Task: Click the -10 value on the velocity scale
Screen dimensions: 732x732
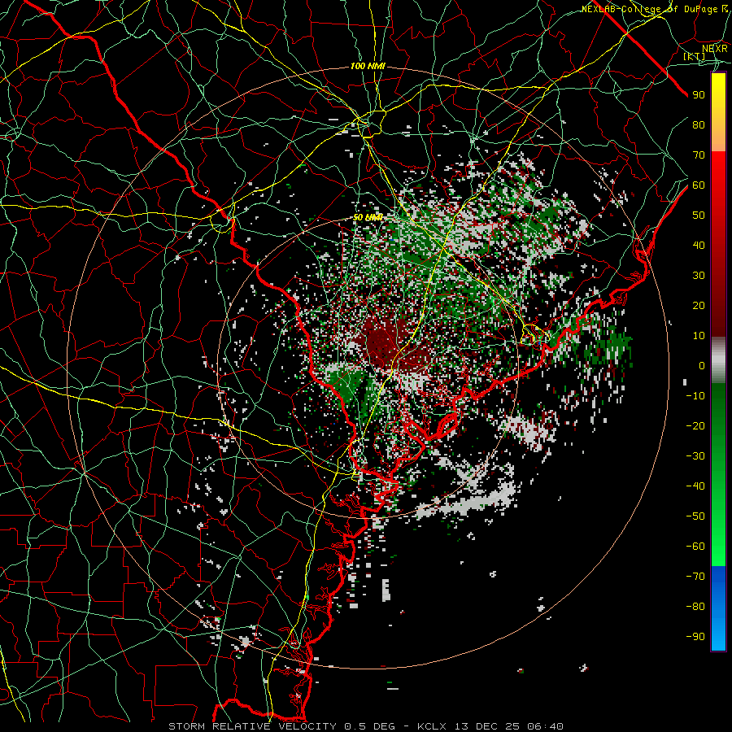Action: (695, 396)
